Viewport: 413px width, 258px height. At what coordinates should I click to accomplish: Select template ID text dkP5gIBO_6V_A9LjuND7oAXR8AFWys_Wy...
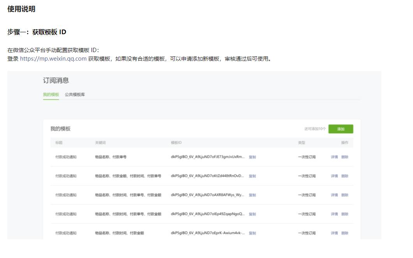pos(208,195)
